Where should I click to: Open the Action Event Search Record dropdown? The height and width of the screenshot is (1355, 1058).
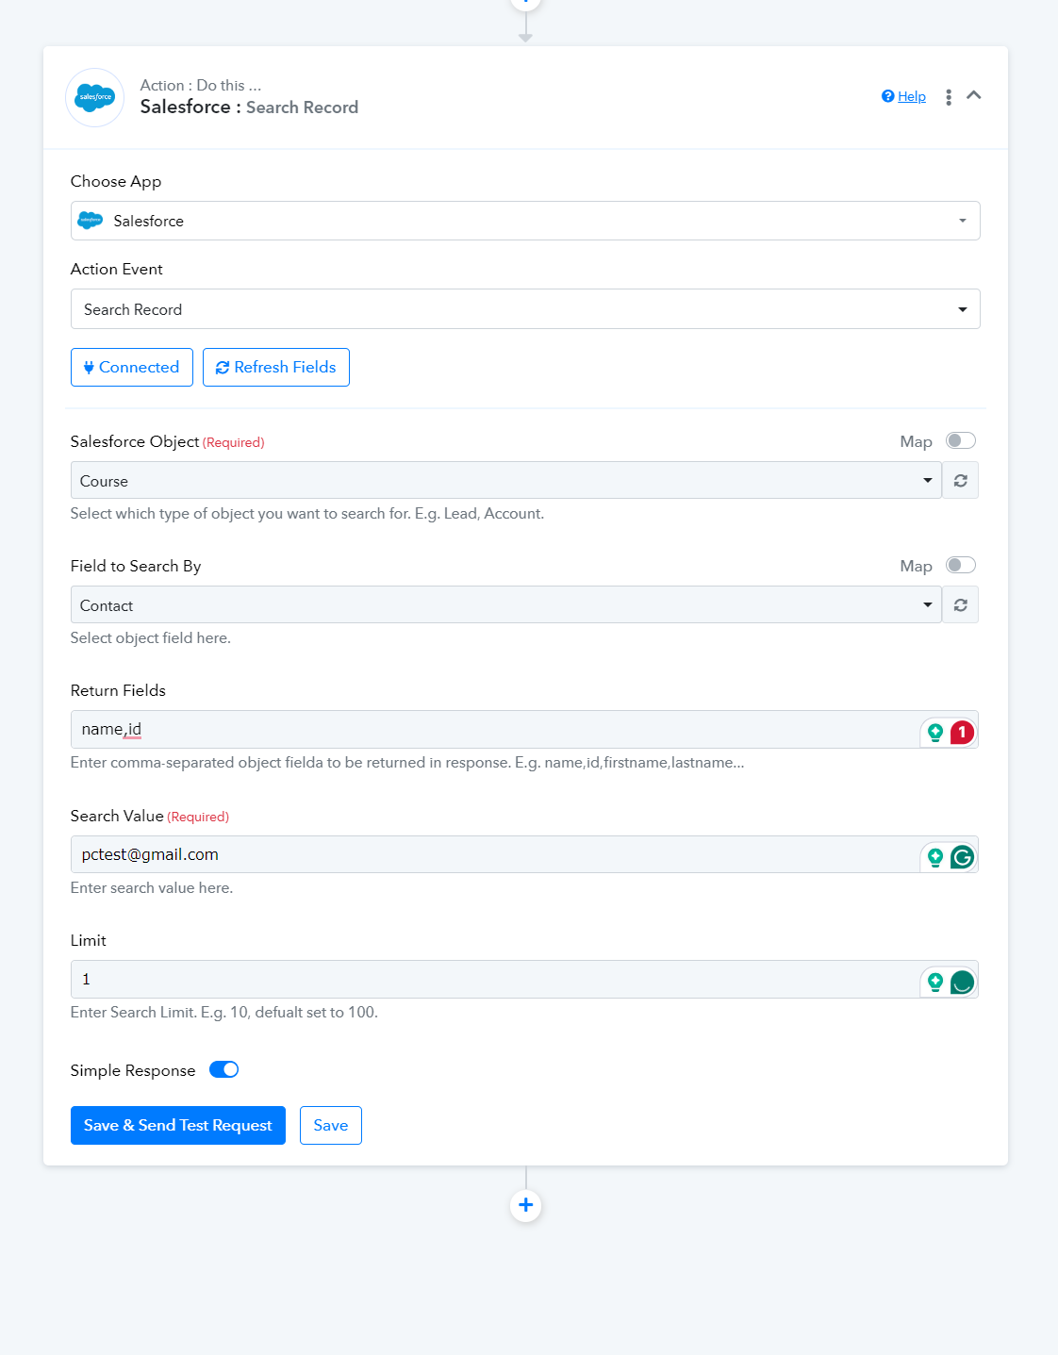(525, 309)
